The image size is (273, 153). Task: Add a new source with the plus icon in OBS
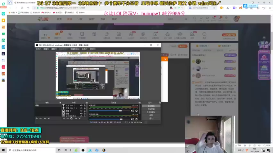tap(64, 118)
